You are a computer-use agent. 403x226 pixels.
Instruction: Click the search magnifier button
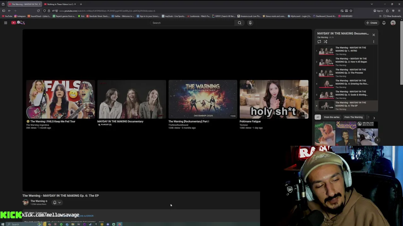240,23
